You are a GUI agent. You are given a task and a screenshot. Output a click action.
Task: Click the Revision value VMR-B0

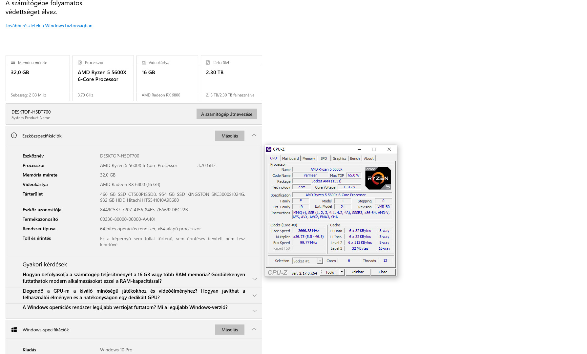point(383,207)
